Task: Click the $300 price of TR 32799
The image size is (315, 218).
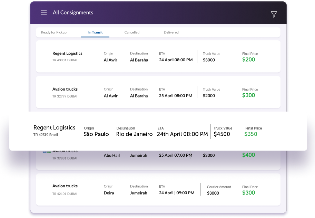Action: (248, 95)
